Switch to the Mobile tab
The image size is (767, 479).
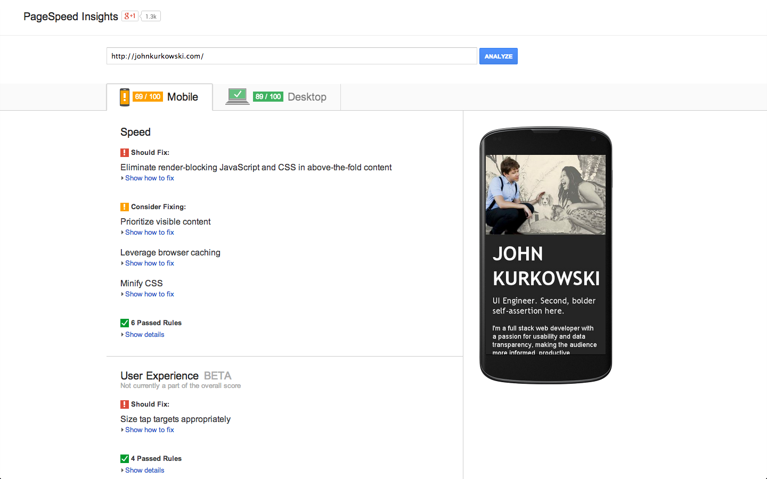pyautogui.click(x=159, y=97)
